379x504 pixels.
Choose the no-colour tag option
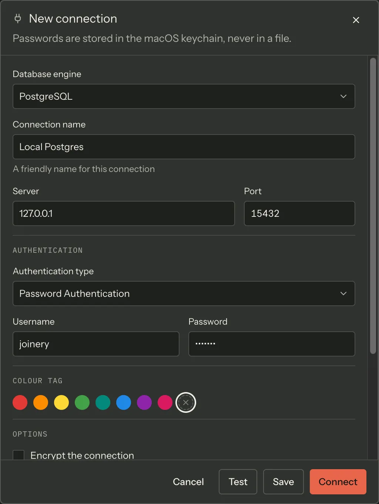[186, 402]
